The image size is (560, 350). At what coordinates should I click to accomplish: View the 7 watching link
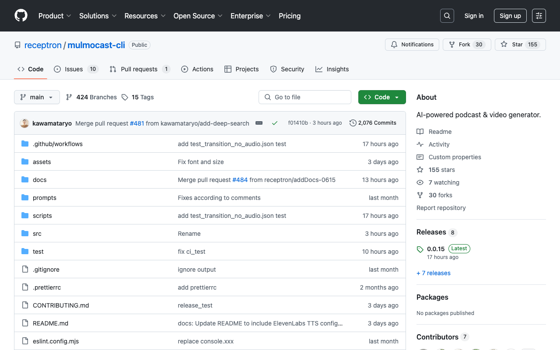click(438, 182)
